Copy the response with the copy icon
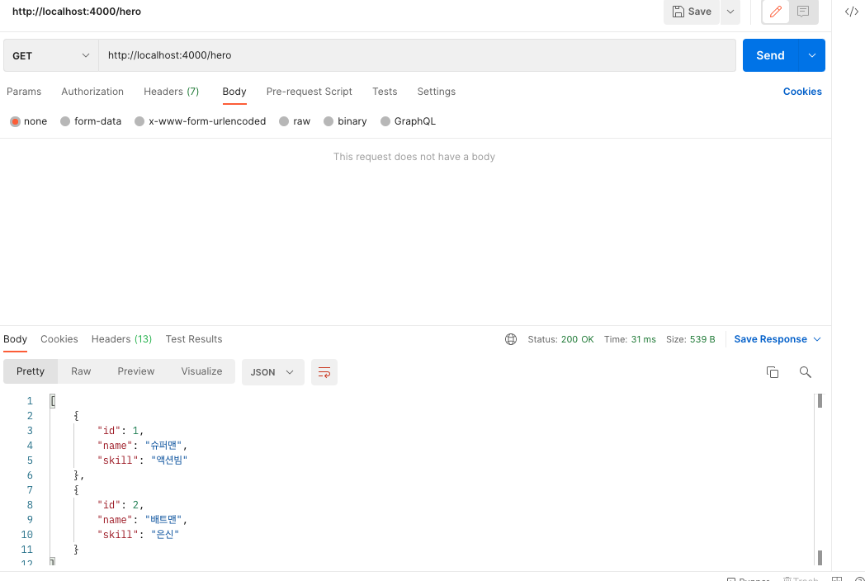The width and height of the screenshot is (865, 581). (x=773, y=372)
